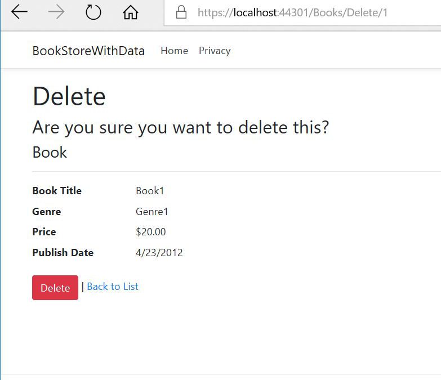The height and width of the screenshot is (380, 441).
Task: Focus the address bar URL field
Action: [293, 12]
